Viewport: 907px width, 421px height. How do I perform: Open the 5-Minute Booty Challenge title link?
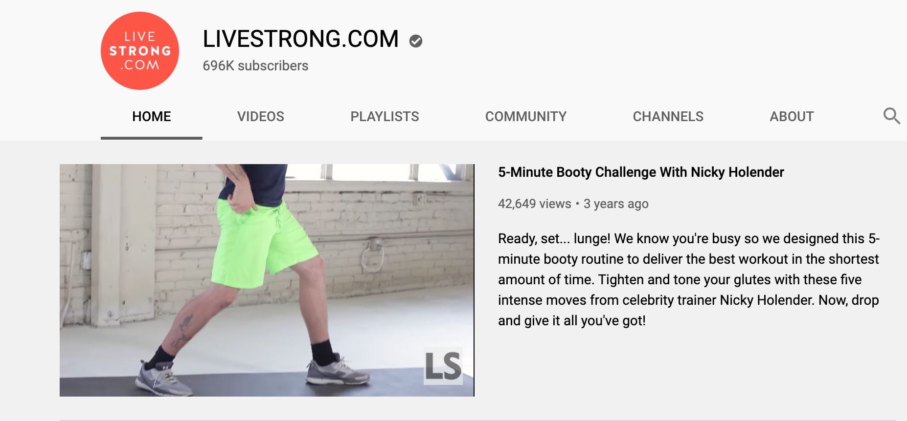tap(641, 172)
